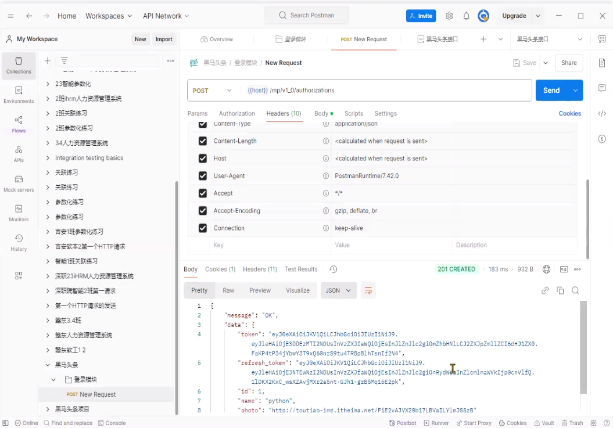
Task: Uncheck the Accept-Encoding header checkbox
Action: (x=203, y=211)
